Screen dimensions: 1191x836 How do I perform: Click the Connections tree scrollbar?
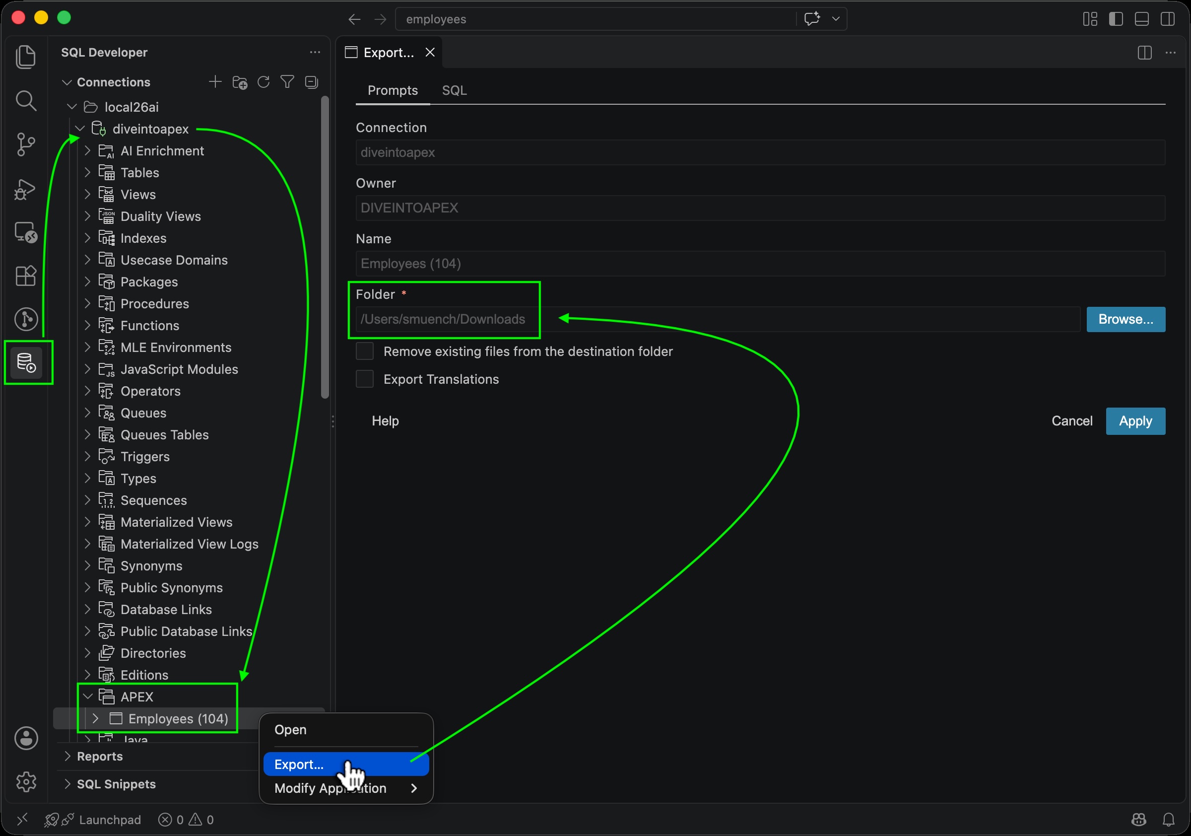point(325,248)
